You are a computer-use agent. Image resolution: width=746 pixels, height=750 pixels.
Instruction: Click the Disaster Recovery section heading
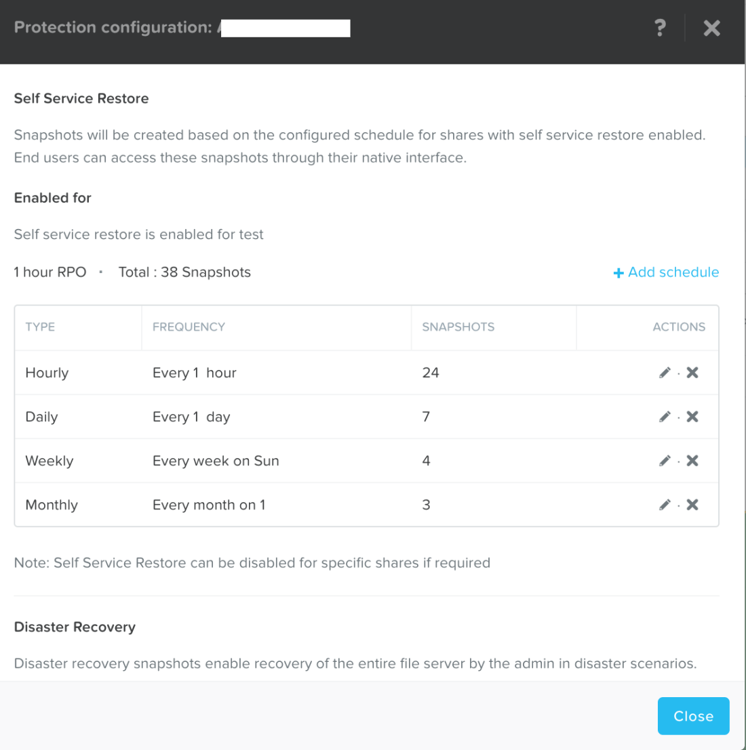pos(75,627)
